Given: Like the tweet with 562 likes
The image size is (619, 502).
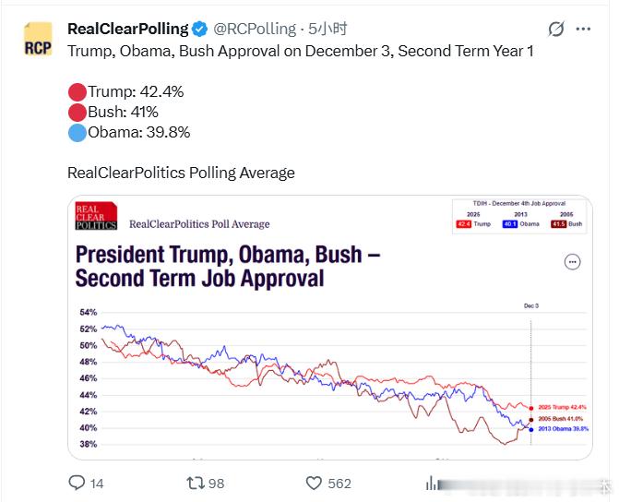Looking at the screenshot, I should coord(315,483).
